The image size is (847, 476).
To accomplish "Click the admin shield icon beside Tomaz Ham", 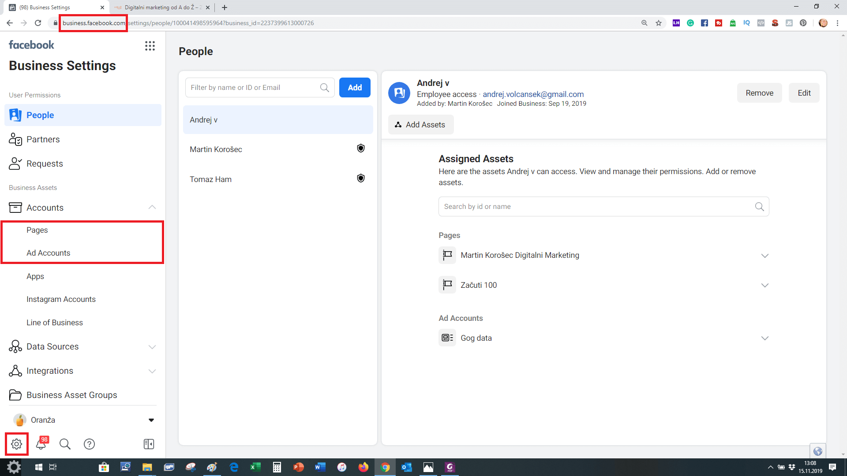I will click(360, 178).
